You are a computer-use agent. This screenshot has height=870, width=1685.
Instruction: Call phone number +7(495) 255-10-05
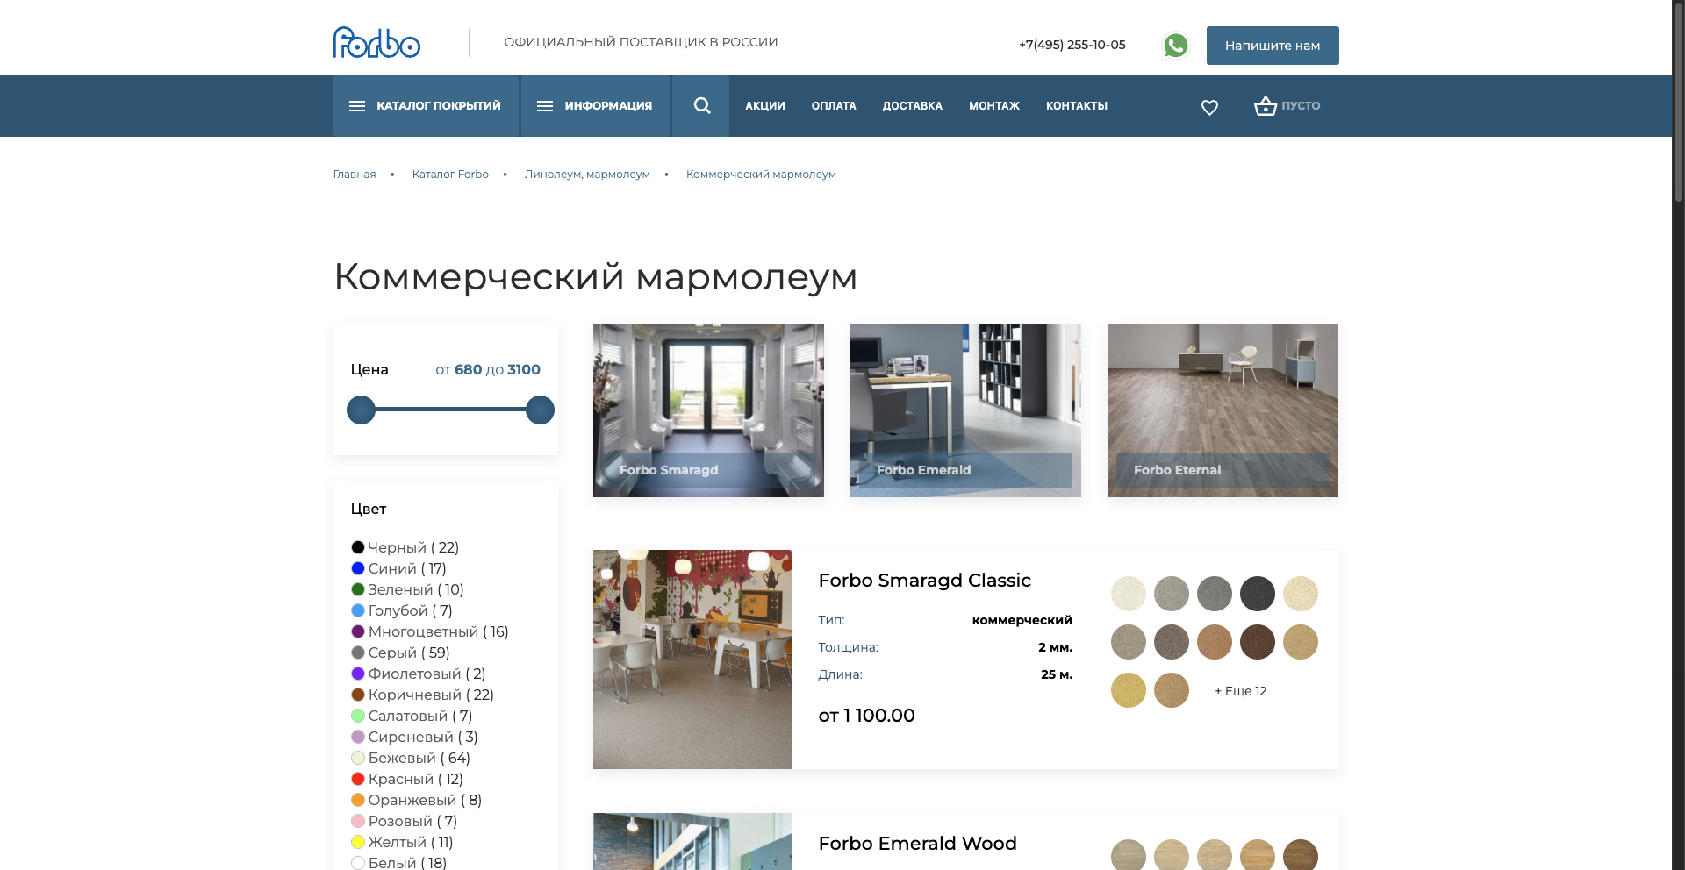click(x=1072, y=45)
